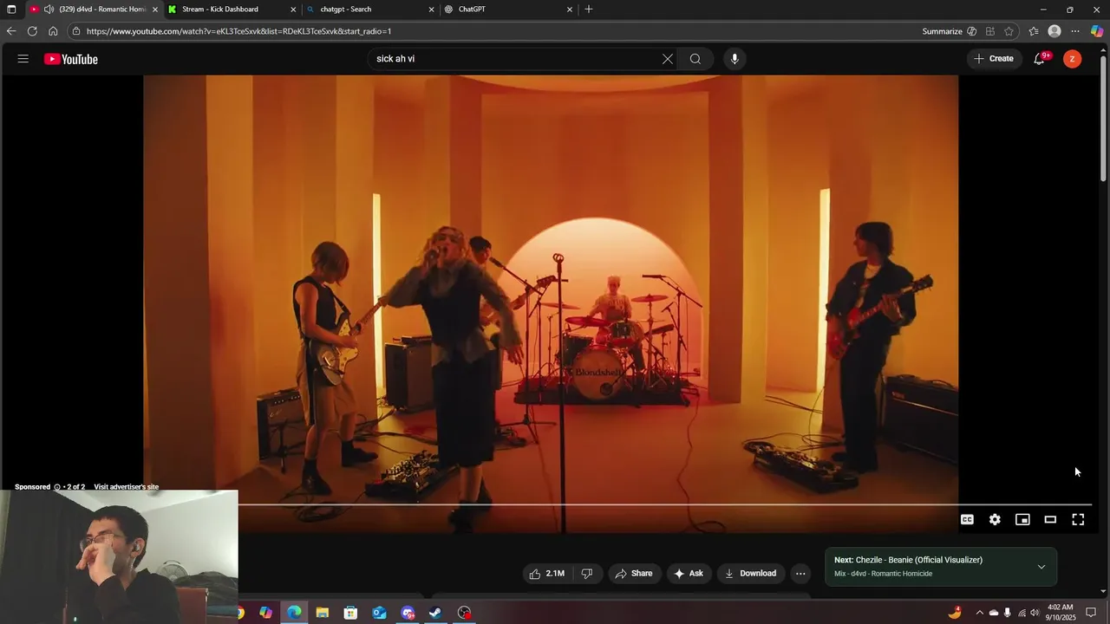
Task: Visit advertiser's site link
Action: pos(126,487)
